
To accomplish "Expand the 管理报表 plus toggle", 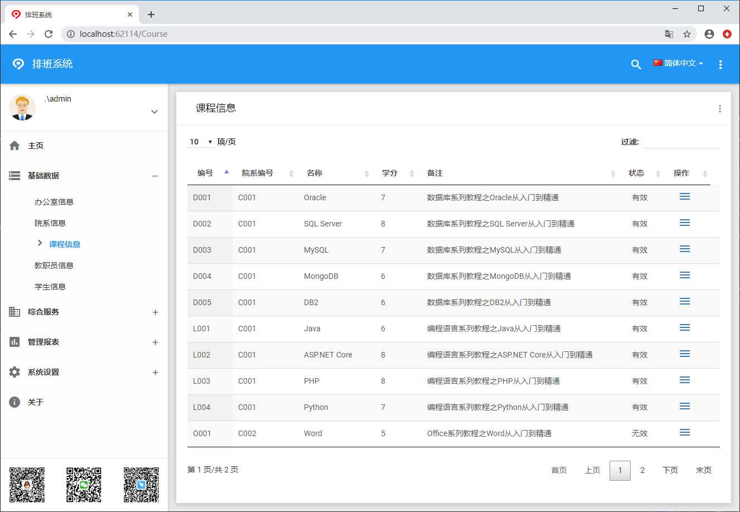I will point(156,342).
